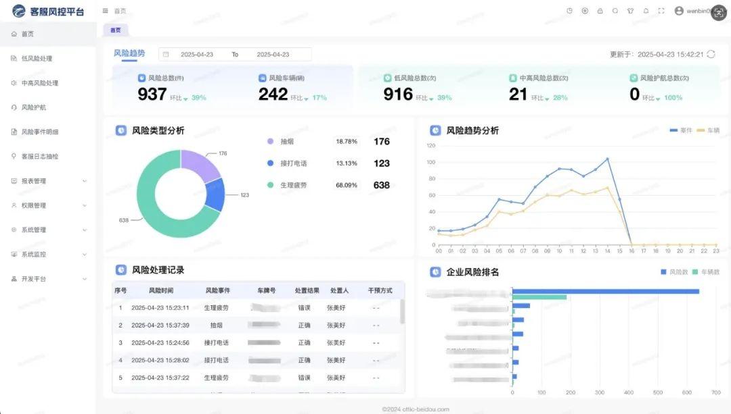
Task: Select the 风险趋势 tab heading
Action: [x=129, y=53]
